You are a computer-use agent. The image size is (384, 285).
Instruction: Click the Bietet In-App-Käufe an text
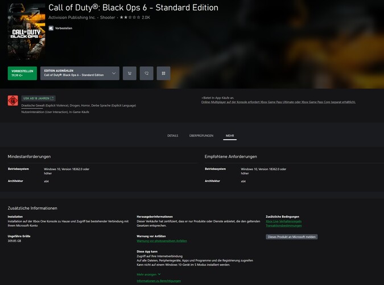coord(217,97)
